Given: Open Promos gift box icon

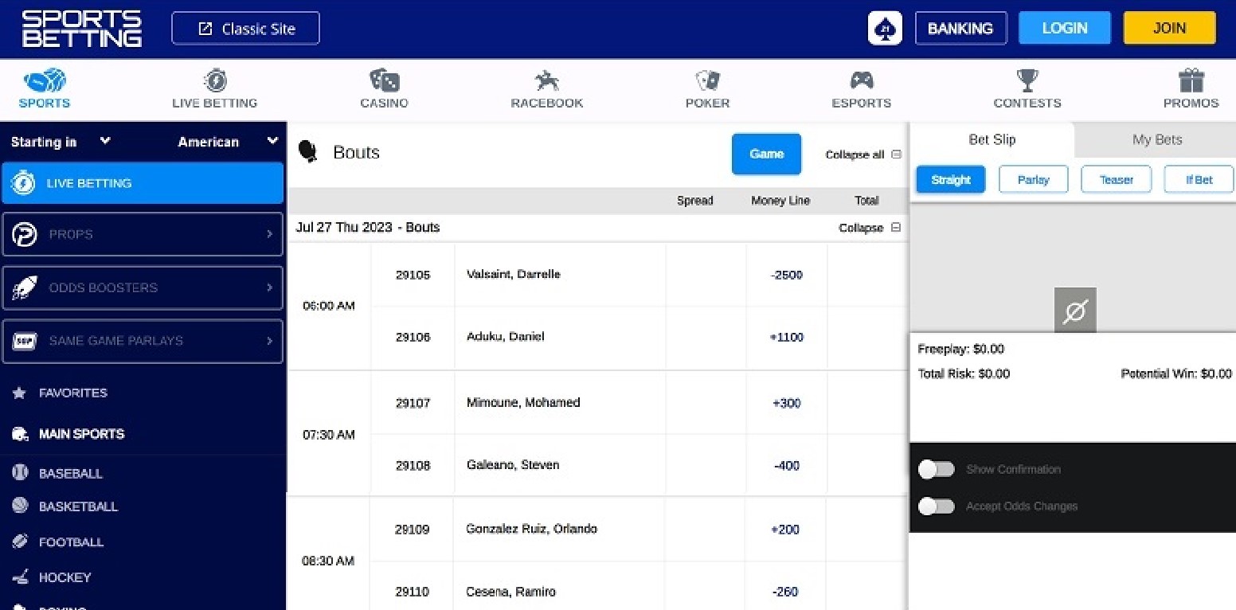Looking at the screenshot, I should [x=1191, y=80].
